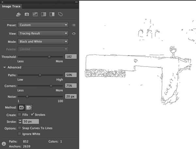Click the Threshold value field 182
The image size is (196, 149).
(71, 57)
